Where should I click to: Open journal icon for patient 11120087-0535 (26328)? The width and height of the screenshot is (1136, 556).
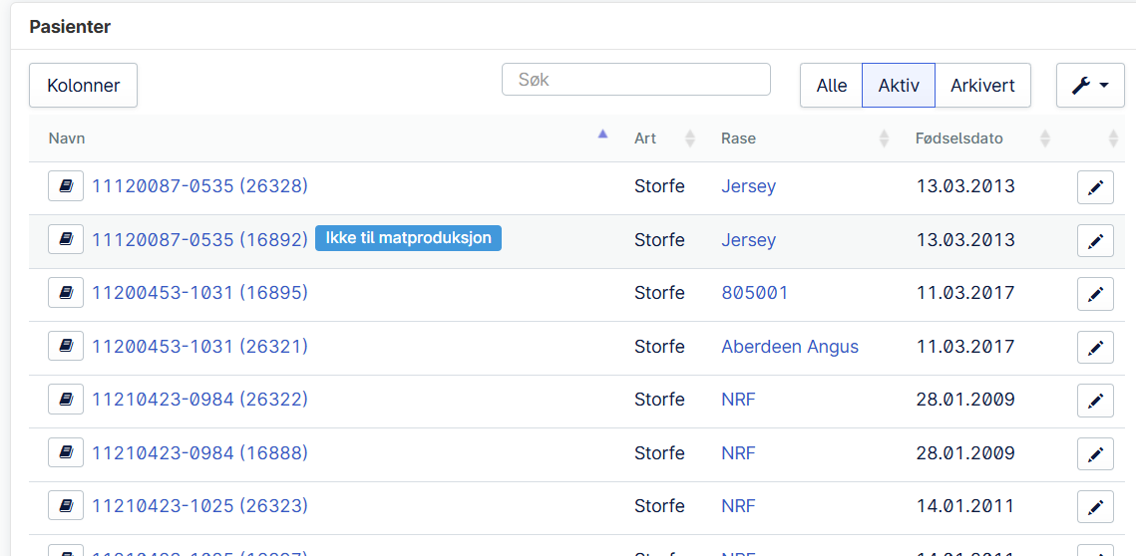coord(66,186)
